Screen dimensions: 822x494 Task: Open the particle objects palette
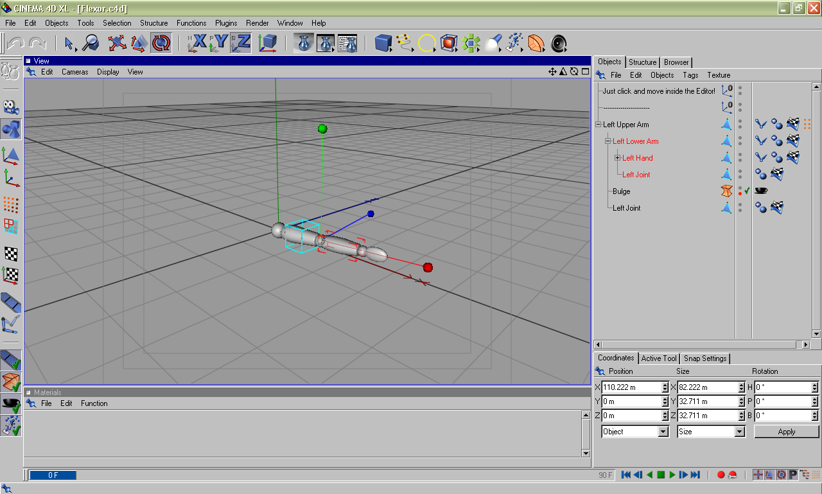coord(514,43)
